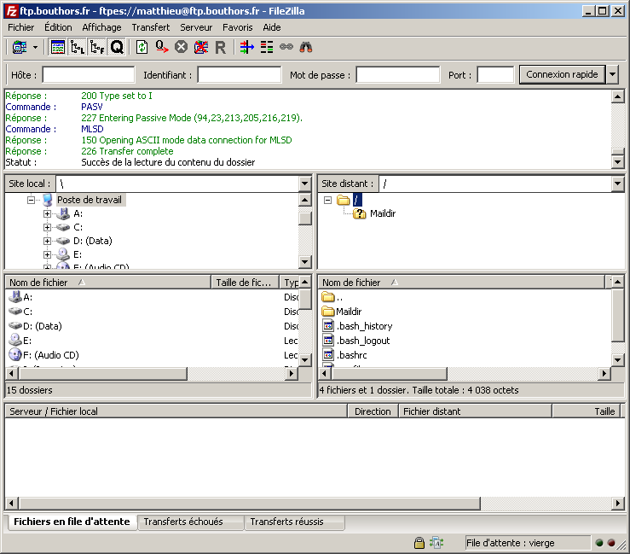Image resolution: width=630 pixels, height=554 pixels.
Task: Select .bash_logout file in remote list
Action: click(356, 341)
